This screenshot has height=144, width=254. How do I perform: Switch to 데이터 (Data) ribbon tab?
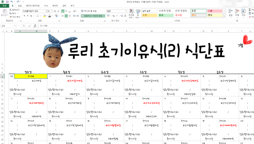(x=55, y=6)
